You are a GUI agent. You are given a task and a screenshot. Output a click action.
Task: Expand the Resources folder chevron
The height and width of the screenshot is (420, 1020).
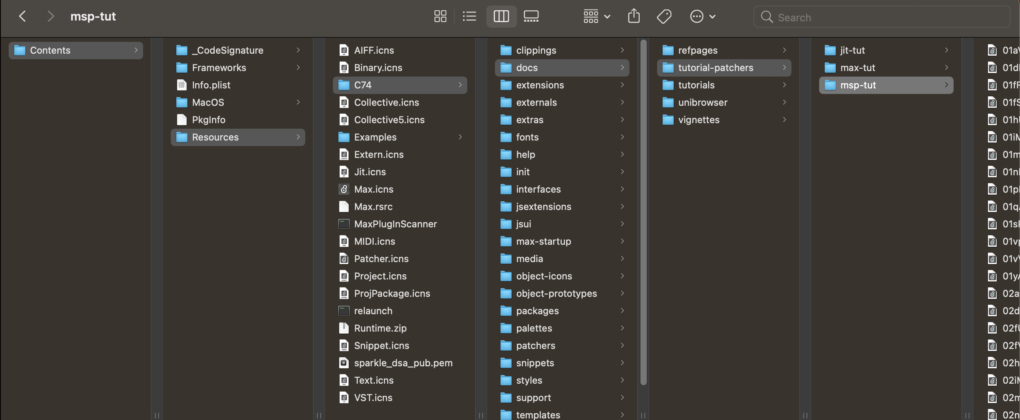tap(298, 137)
